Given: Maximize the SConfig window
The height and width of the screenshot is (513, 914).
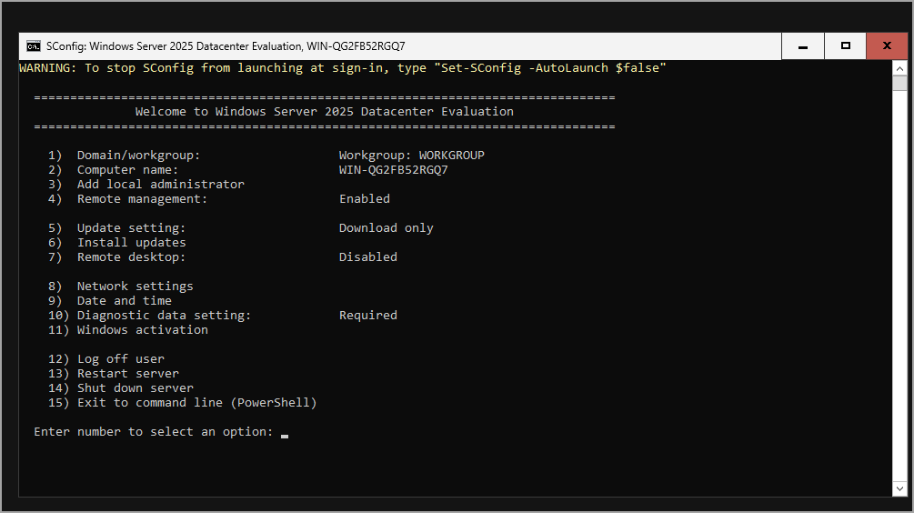Looking at the screenshot, I should click(x=845, y=46).
